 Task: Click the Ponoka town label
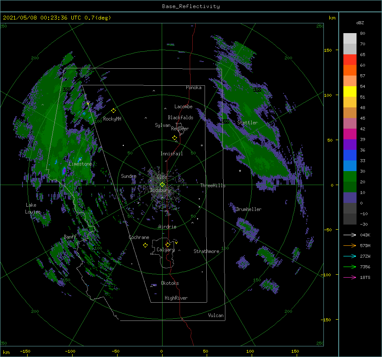click(194, 87)
